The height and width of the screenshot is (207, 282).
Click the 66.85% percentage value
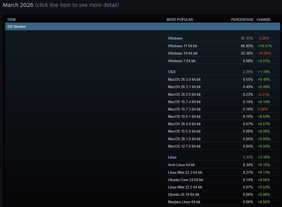pyautogui.click(x=247, y=46)
